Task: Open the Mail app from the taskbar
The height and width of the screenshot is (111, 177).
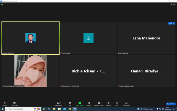Action: pyautogui.click(x=64, y=109)
